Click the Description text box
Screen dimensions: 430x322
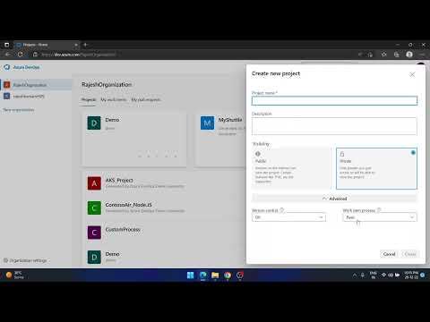coord(334,126)
